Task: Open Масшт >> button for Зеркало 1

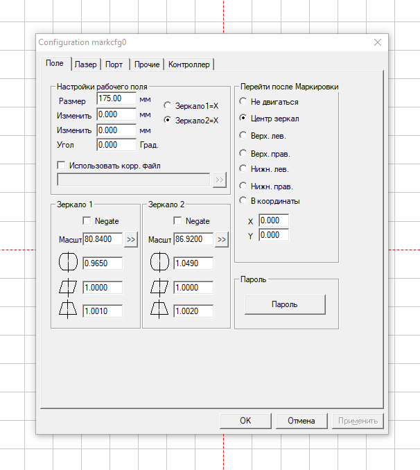Action: click(x=131, y=239)
